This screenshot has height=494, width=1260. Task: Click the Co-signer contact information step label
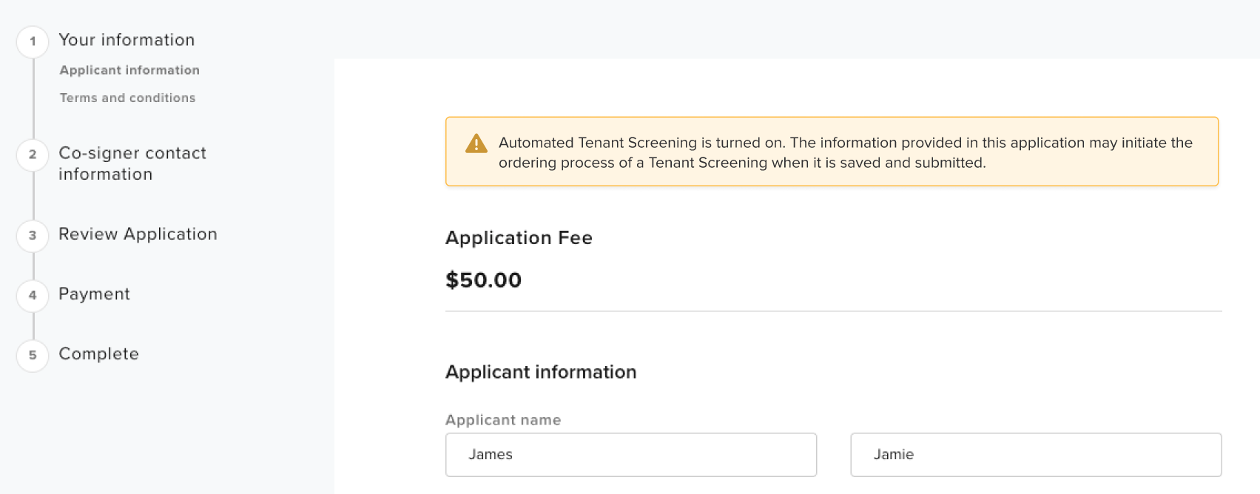[x=132, y=163]
